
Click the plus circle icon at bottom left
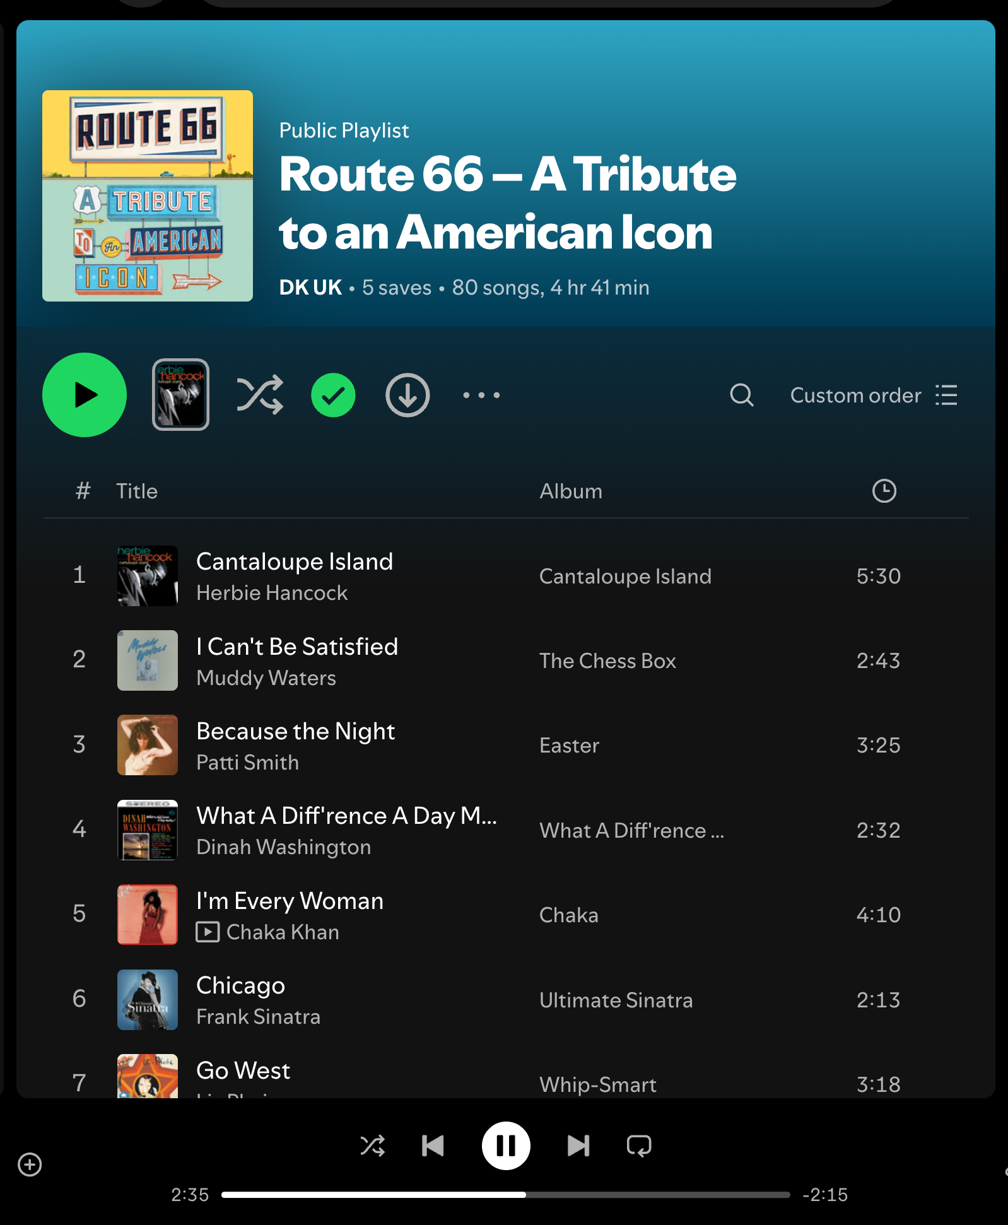click(30, 1164)
